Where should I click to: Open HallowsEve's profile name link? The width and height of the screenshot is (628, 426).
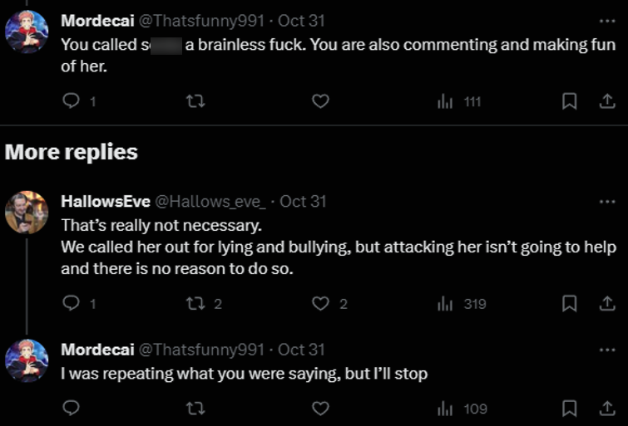105,201
